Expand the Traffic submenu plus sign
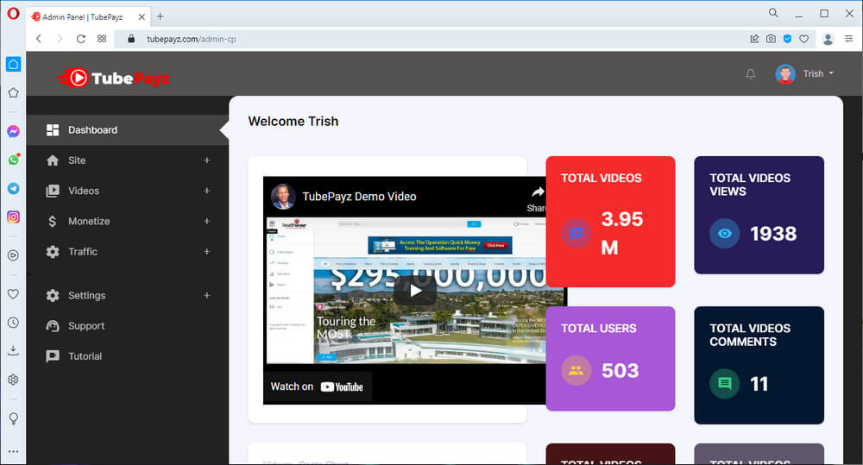This screenshot has width=863, height=465. click(x=207, y=252)
